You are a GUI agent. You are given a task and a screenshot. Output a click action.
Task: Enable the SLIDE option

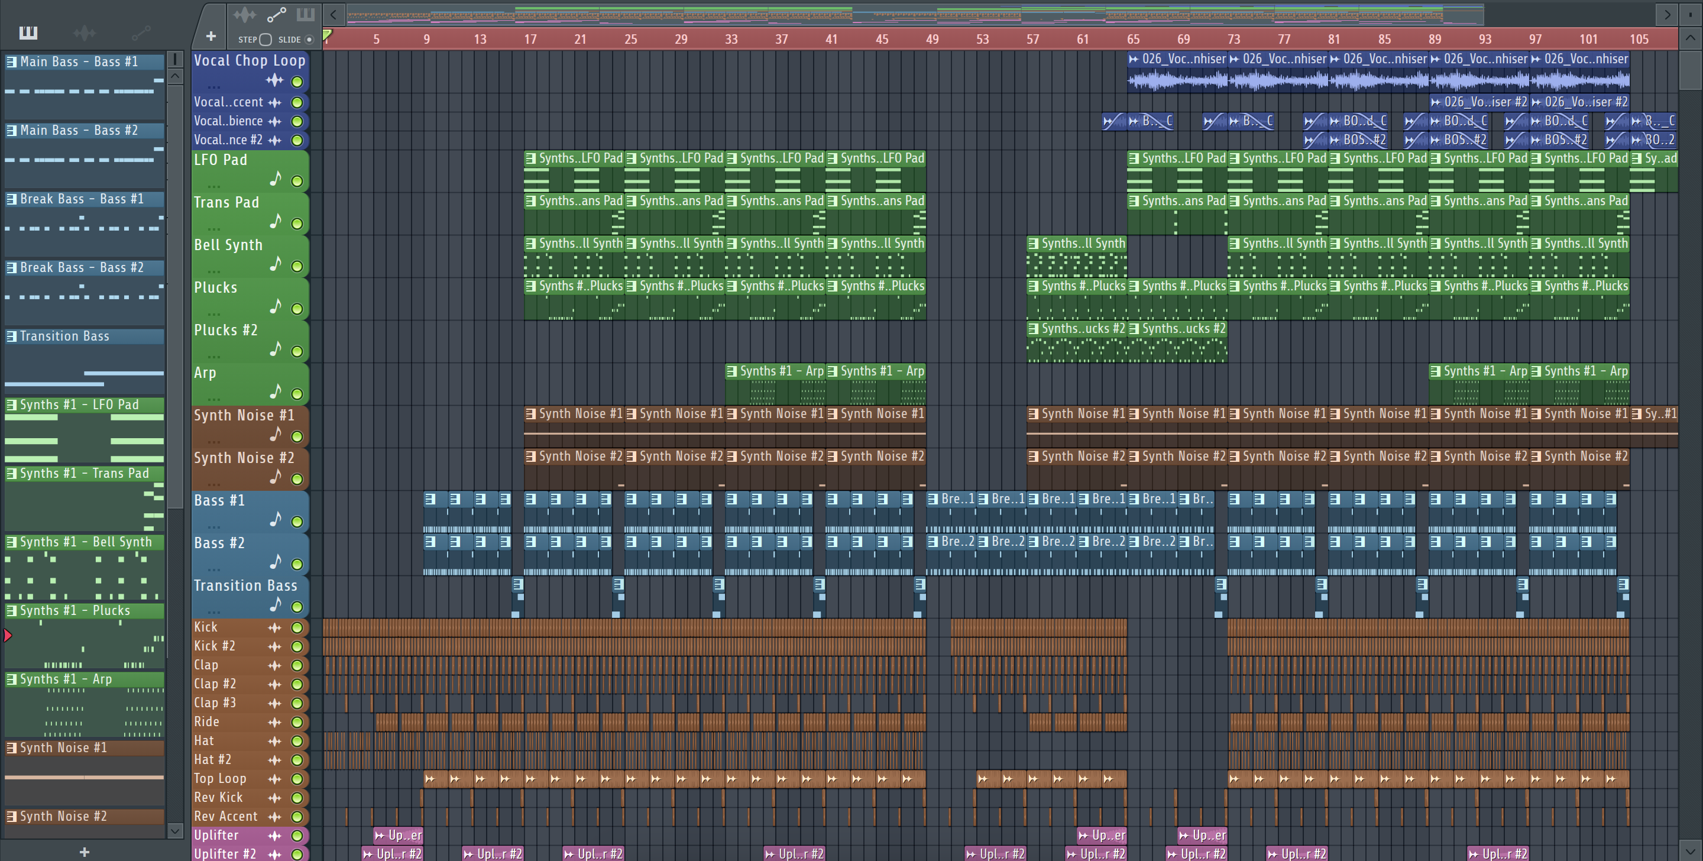click(309, 40)
